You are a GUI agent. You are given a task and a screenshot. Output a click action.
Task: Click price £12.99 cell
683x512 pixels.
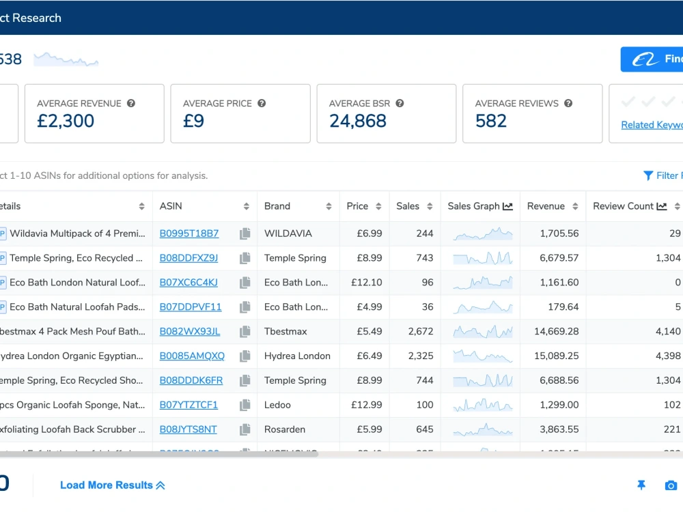pos(367,405)
